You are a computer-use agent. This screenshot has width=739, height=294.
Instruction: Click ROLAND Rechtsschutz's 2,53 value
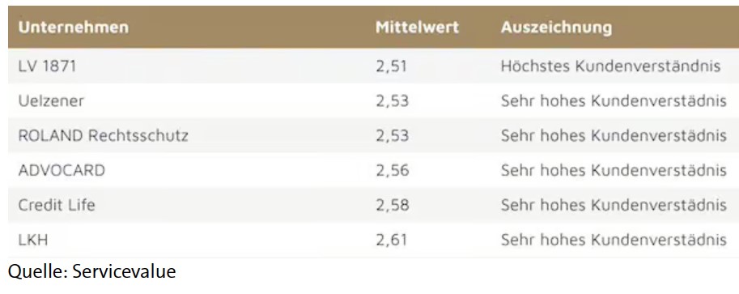point(392,136)
